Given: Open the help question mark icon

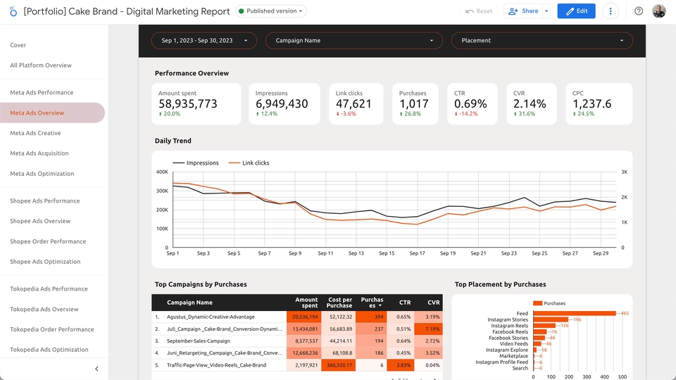Looking at the screenshot, I should [x=639, y=11].
